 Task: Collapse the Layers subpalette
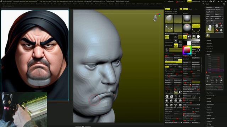point(209,55)
